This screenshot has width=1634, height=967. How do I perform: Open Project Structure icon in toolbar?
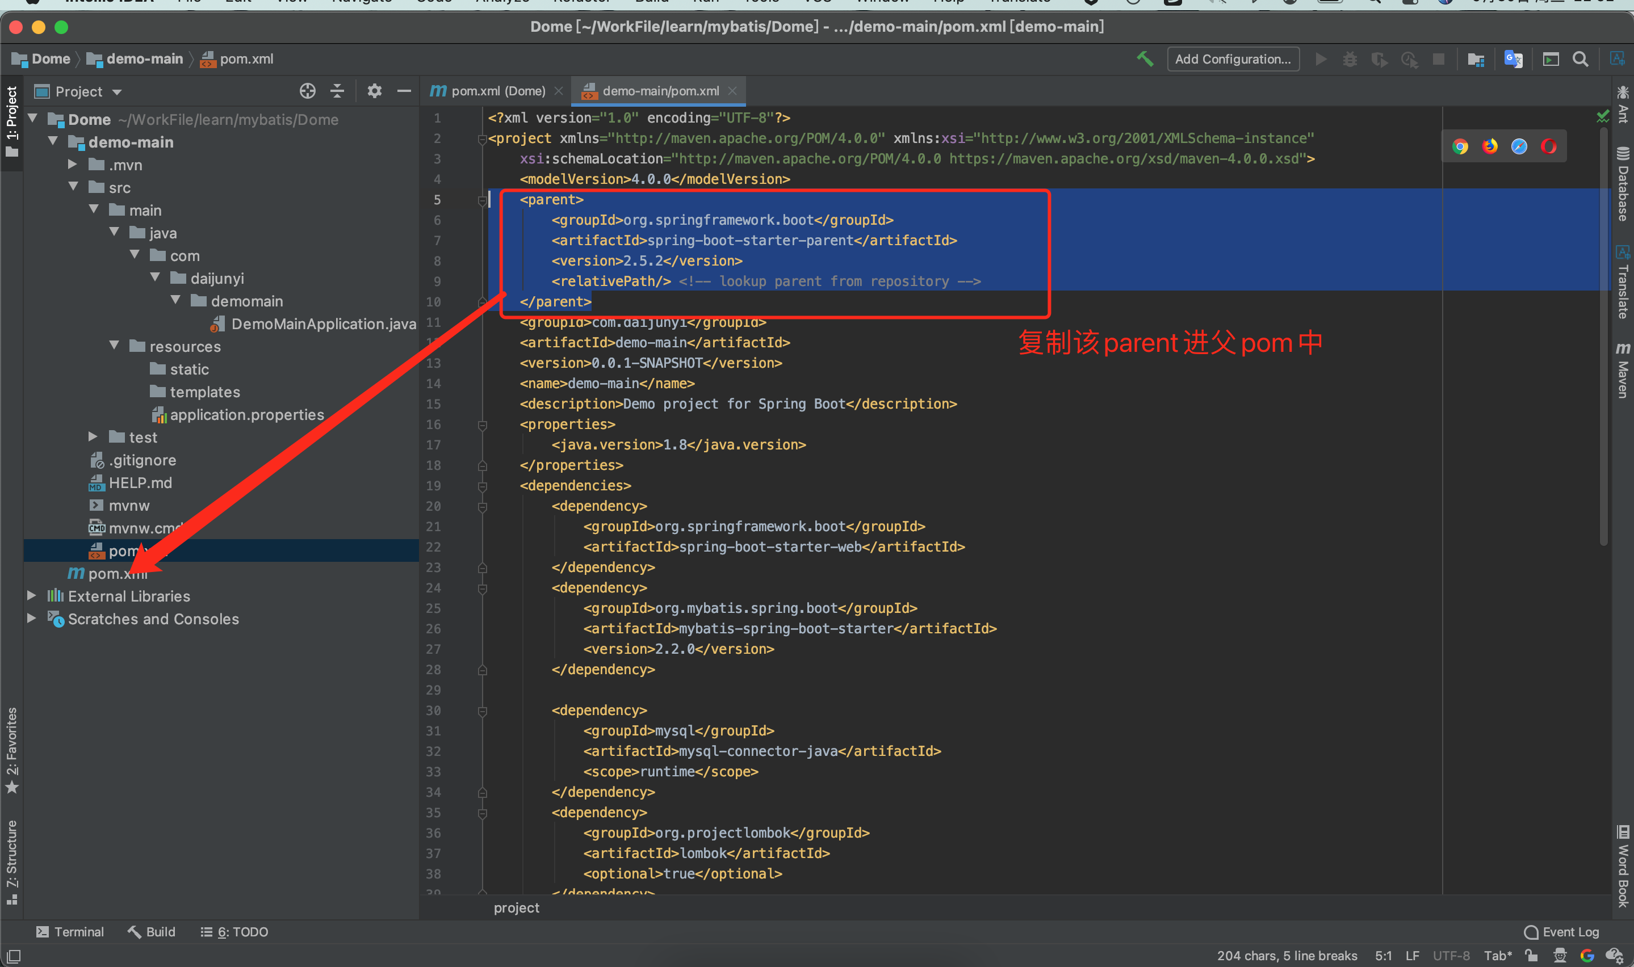point(1476,59)
